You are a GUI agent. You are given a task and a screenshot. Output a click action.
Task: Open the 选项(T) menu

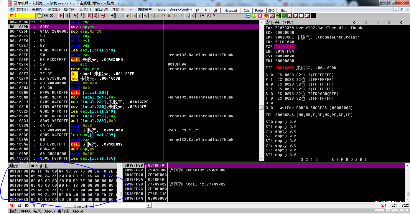click(85, 9)
